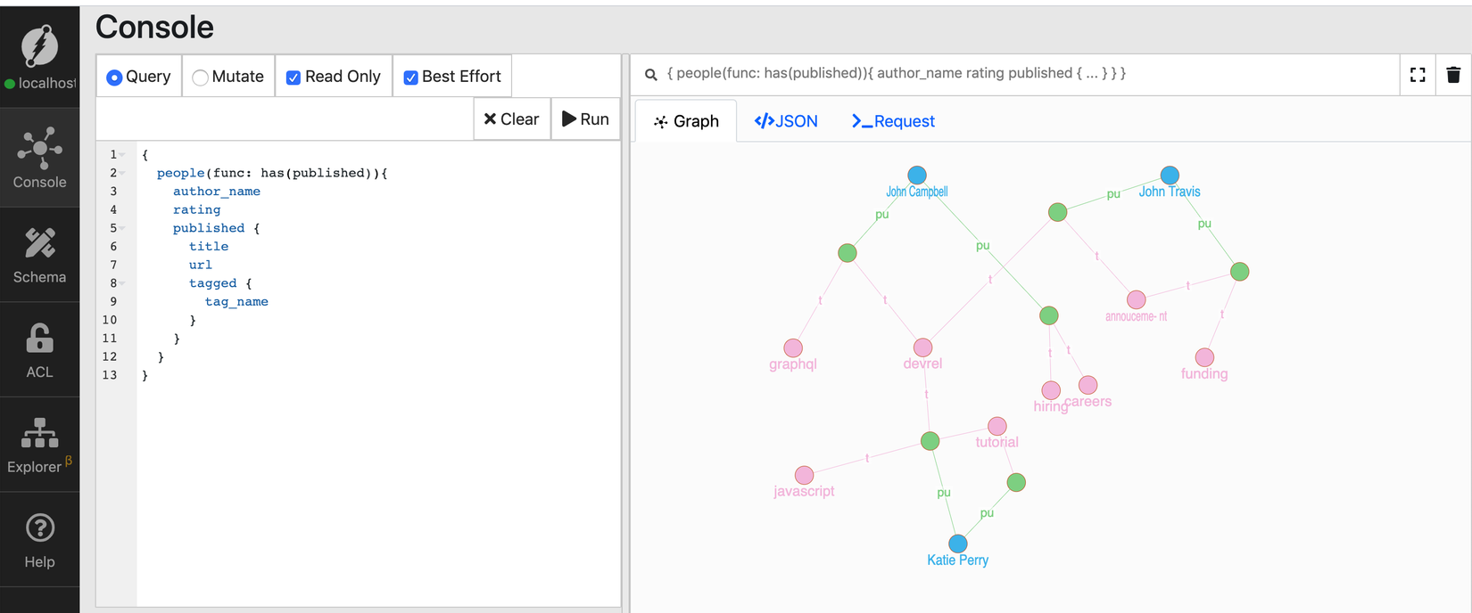Image resolution: width=1472 pixels, height=613 pixels.
Task: Expand graph panel to fullscreen
Action: [1418, 75]
